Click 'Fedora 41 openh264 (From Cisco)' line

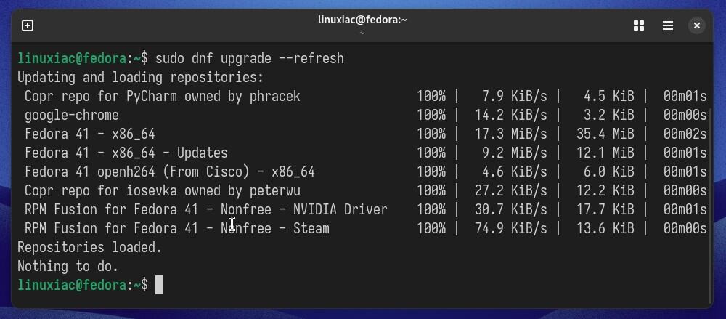click(x=170, y=171)
